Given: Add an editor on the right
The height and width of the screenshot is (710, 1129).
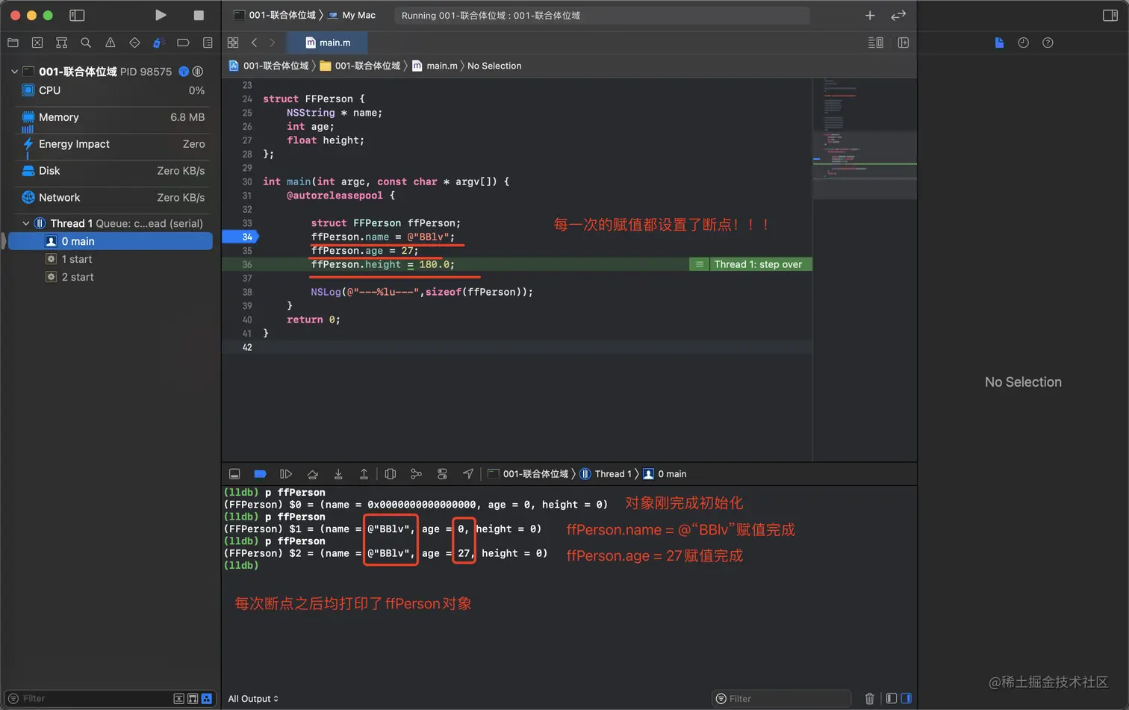Looking at the screenshot, I should tap(903, 43).
